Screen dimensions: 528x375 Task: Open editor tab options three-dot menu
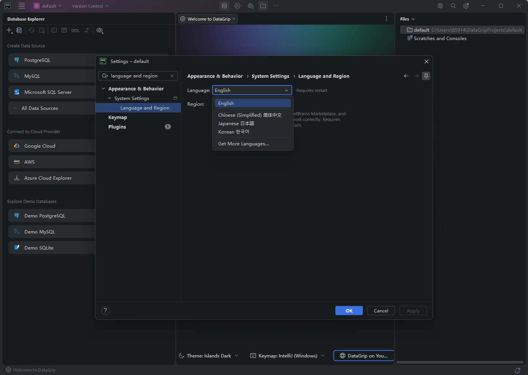coord(386,19)
